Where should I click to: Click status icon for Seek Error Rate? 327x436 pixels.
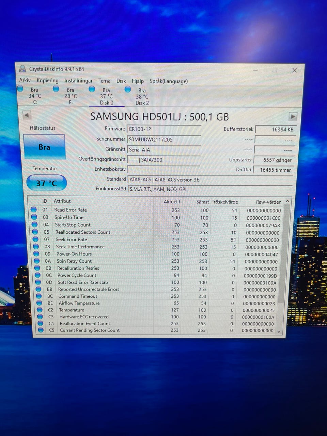coord(35,239)
